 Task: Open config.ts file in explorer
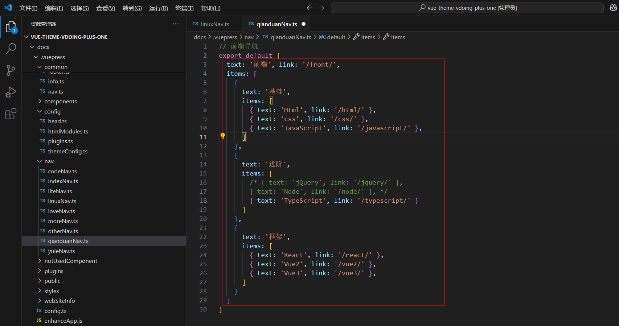(104, 311)
